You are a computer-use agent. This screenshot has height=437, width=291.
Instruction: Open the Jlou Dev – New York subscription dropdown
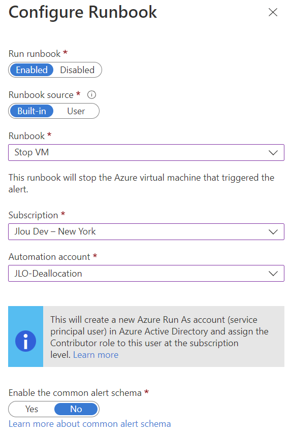click(146, 231)
